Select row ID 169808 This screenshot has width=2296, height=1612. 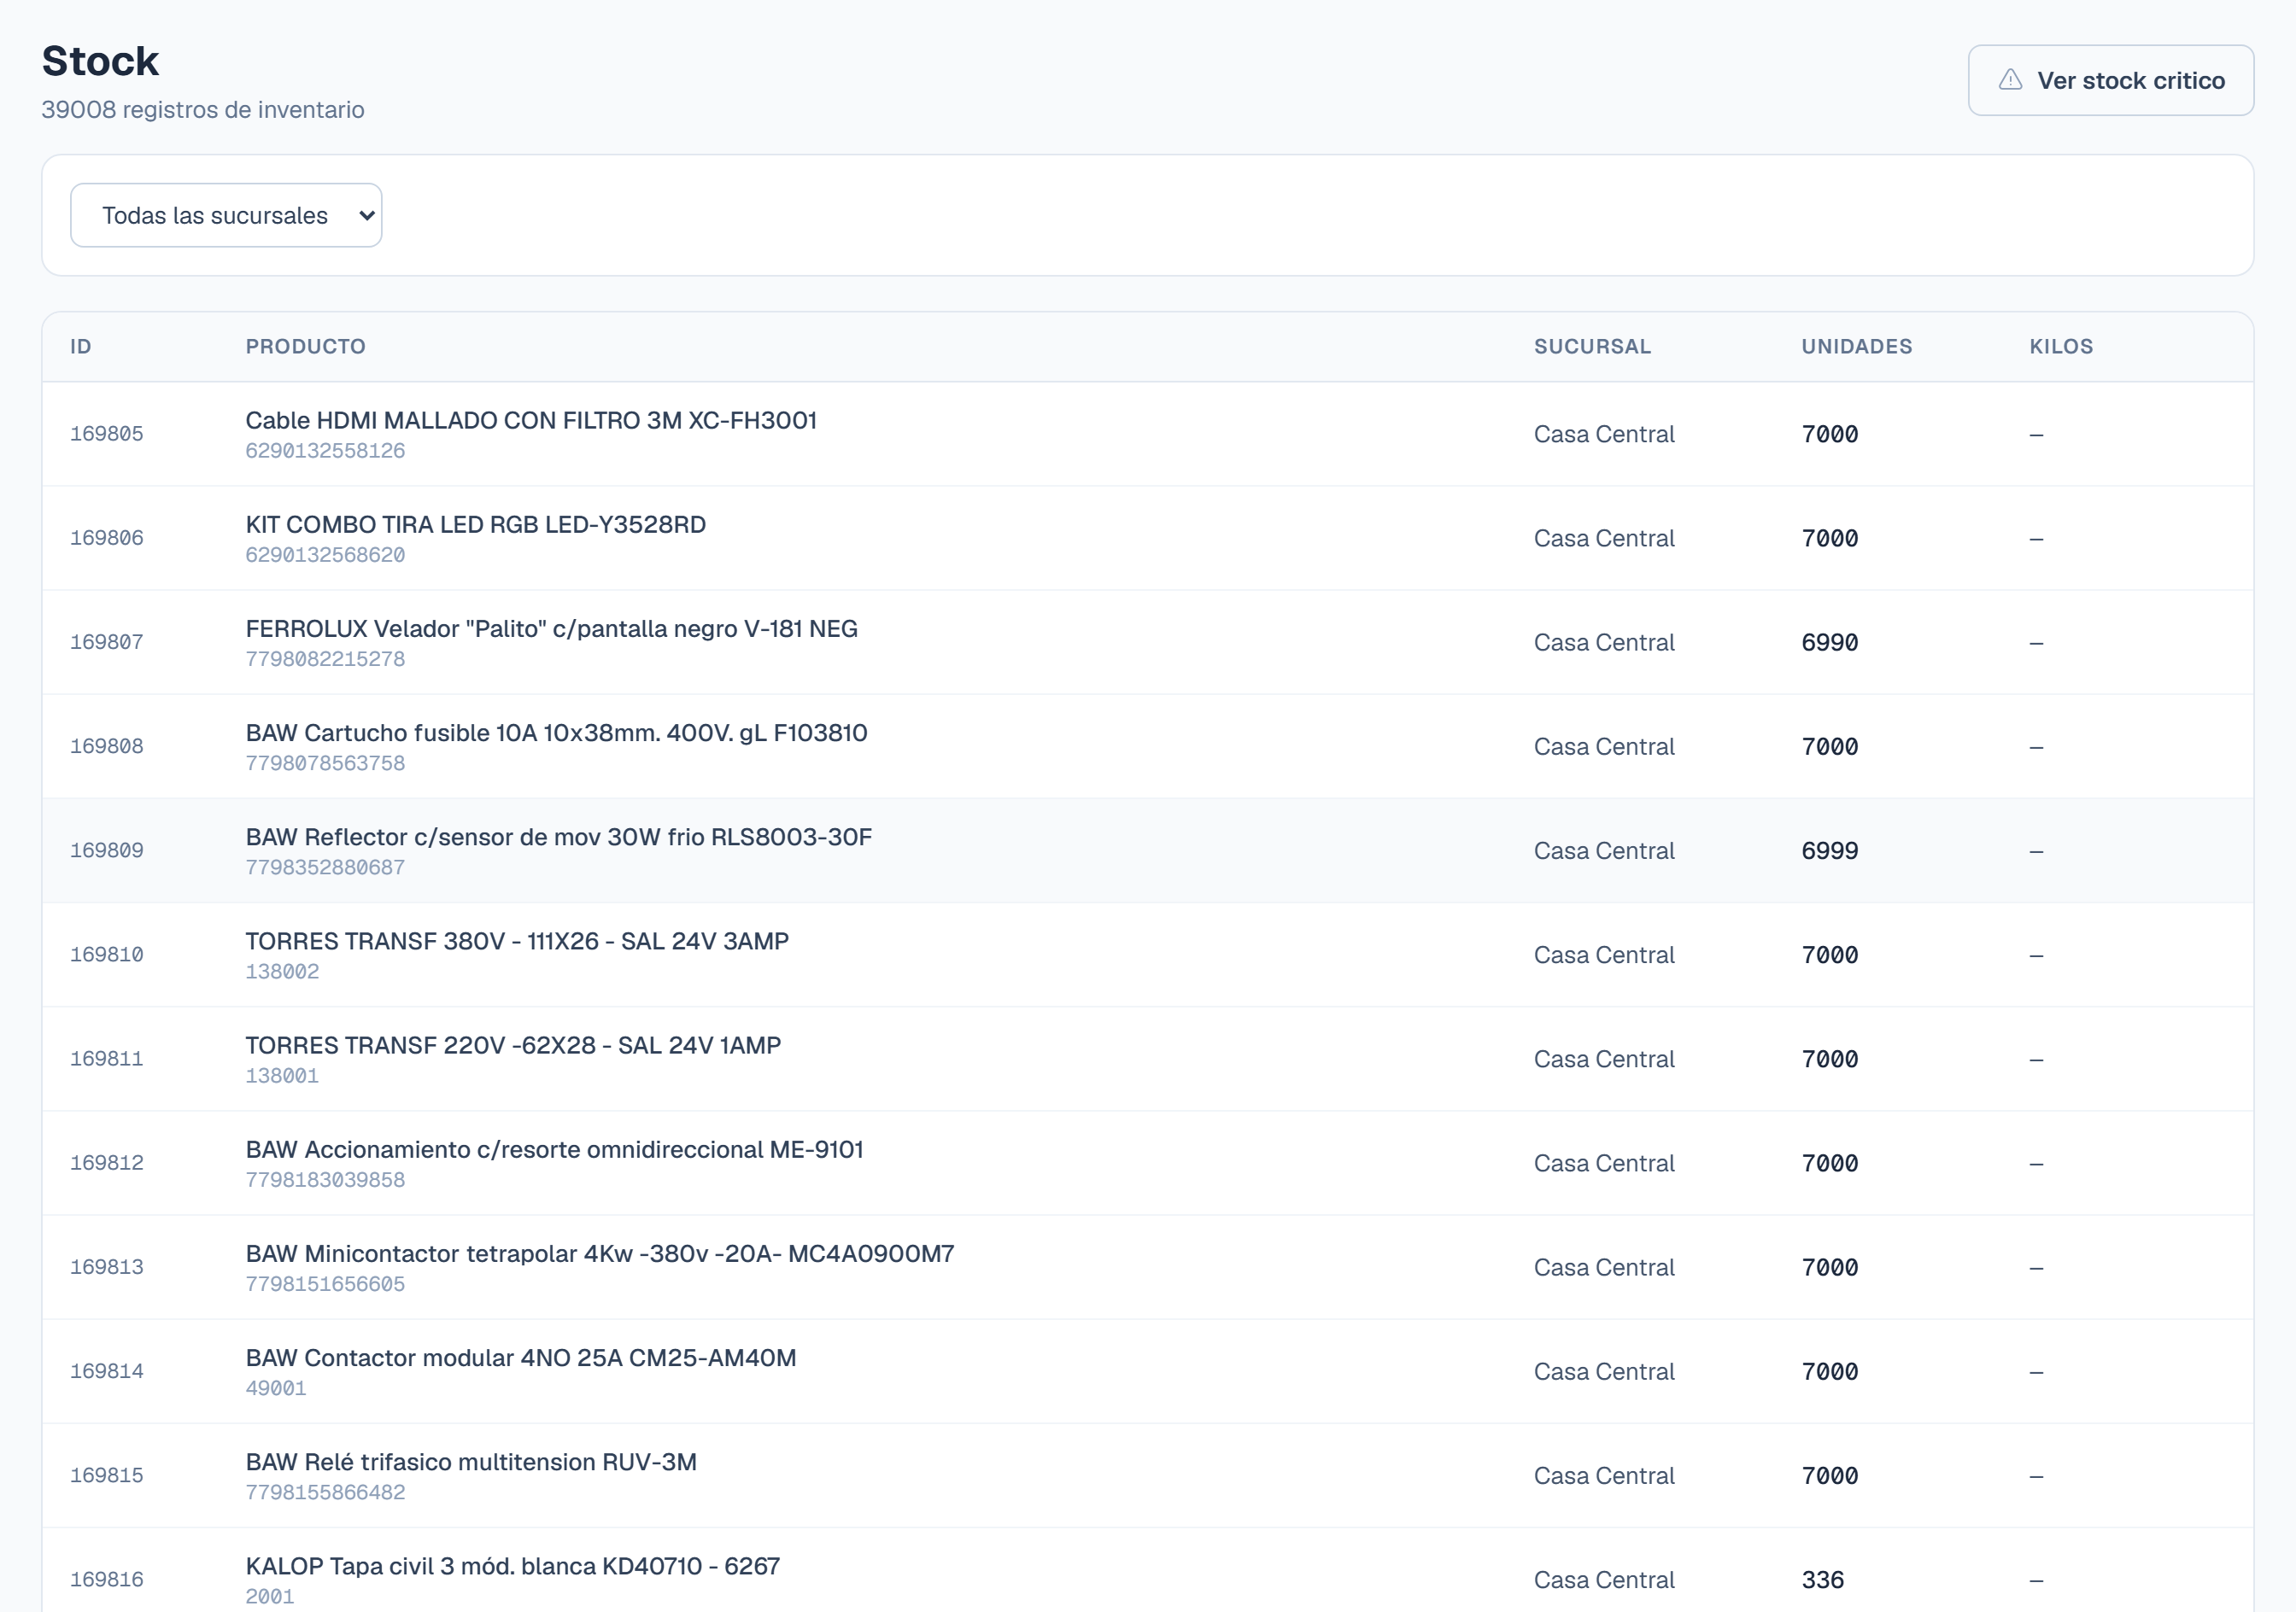click(107, 746)
